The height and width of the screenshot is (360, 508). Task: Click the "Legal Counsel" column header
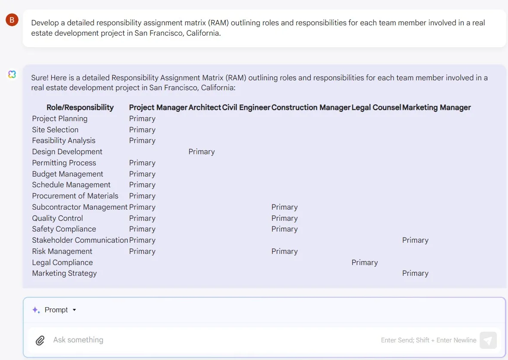tap(376, 107)
